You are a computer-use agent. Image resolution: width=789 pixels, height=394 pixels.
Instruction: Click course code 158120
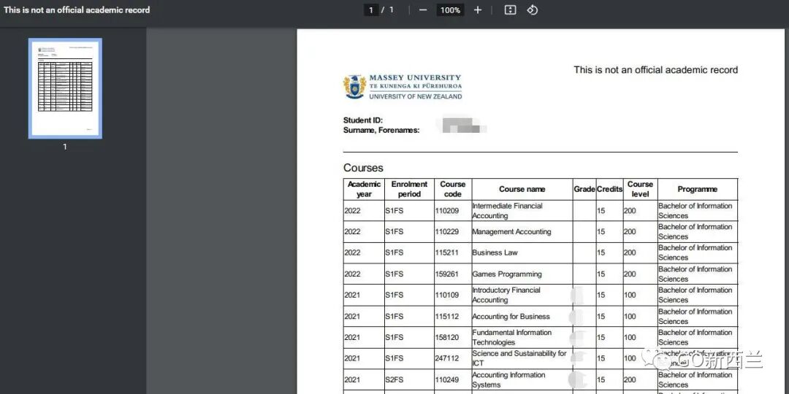tap(447, 338)
